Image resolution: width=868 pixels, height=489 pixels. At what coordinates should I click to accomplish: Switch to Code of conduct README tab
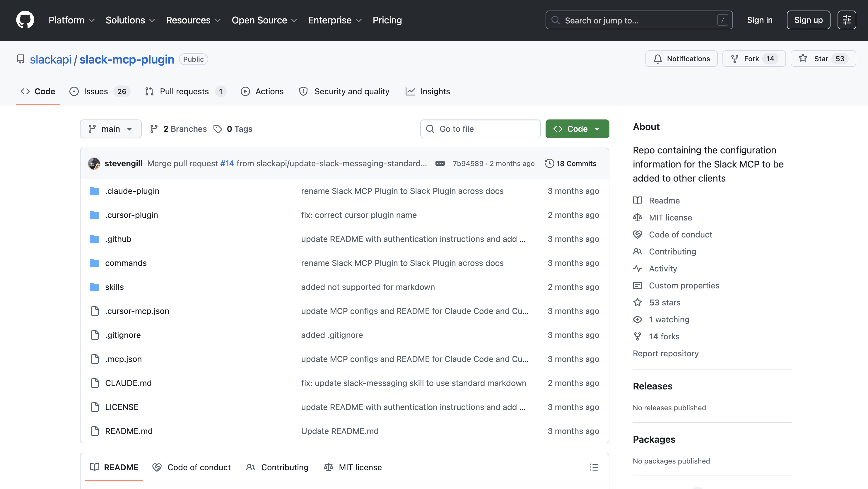click(192, 467)
